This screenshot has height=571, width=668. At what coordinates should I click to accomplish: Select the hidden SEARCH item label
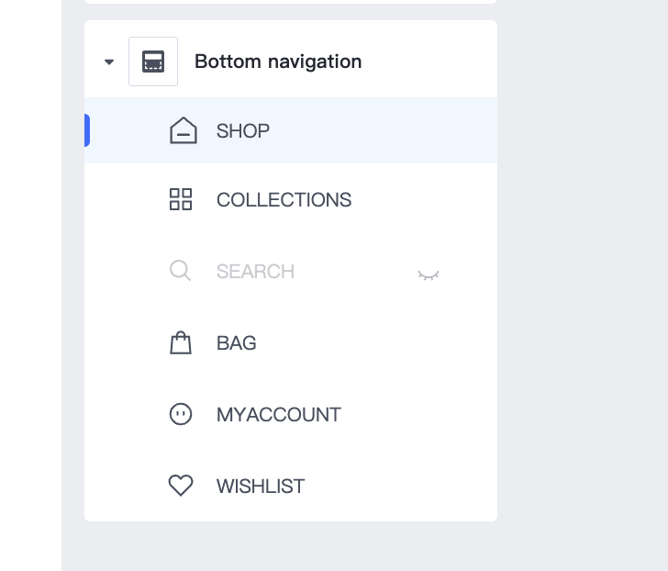[255, 272]
